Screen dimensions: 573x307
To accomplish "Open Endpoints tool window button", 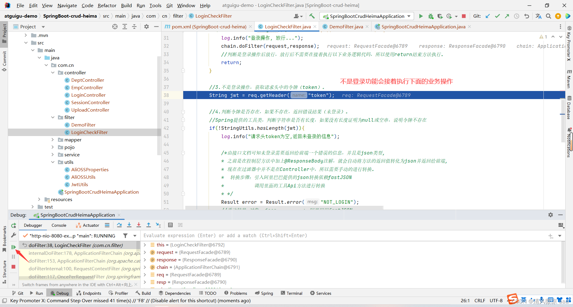I will click(89, 293).
